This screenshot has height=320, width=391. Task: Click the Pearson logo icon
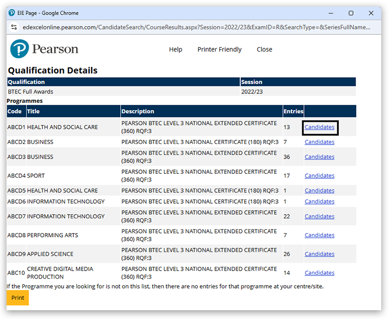[20, 49]
